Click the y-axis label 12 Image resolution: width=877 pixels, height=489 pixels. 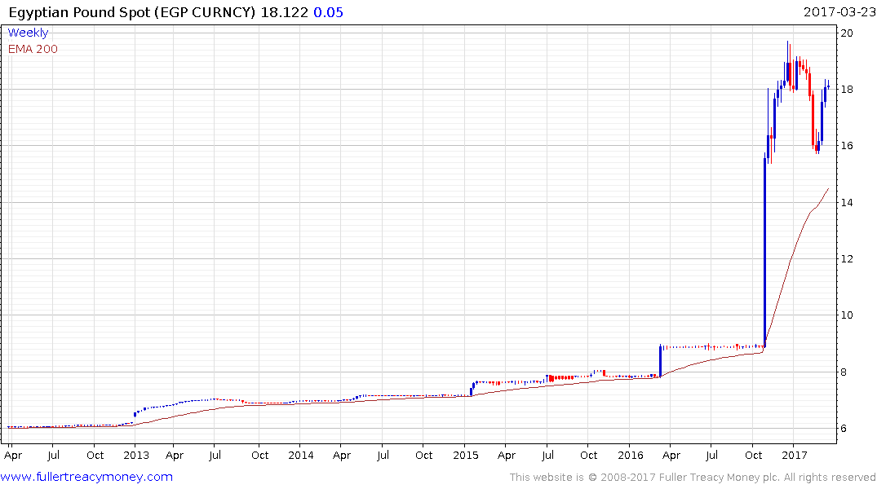(847, 258)
